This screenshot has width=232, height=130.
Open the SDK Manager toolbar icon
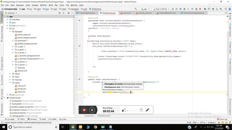pos(221,9)
